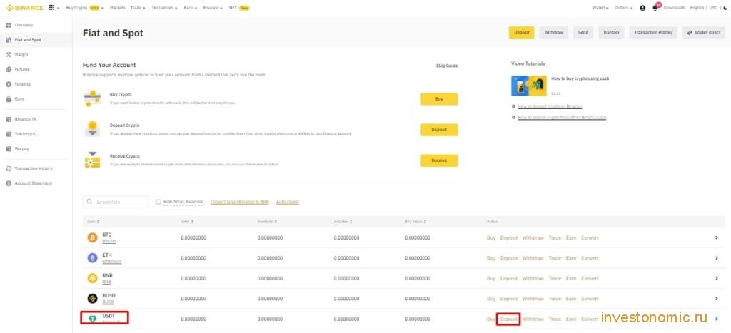The height and width of the screenshot is (333, 731).
Task: Open the Orders dropdown
Action: [x=624, y=8]
